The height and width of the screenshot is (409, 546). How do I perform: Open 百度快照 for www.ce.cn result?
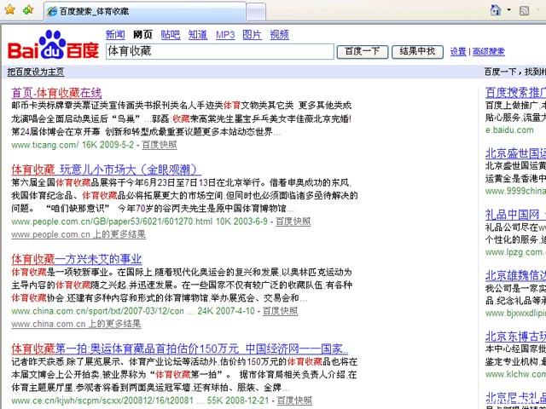[294, 400]
